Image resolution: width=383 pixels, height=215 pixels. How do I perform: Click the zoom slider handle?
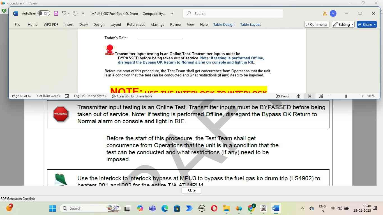click(346, 96)
